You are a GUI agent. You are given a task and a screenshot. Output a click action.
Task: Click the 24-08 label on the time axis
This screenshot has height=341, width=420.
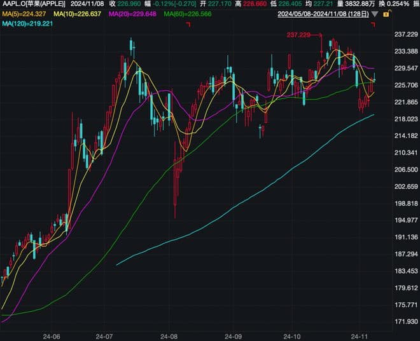tap(170, 335)
